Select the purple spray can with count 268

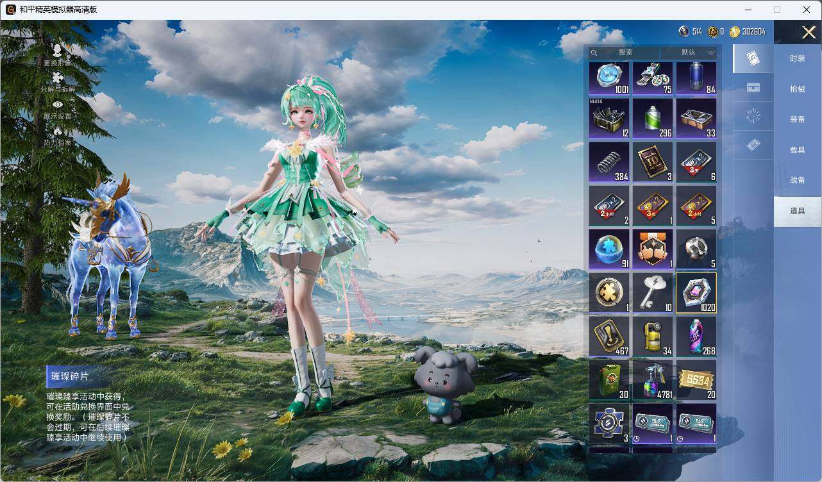click(x=696, y=336)
